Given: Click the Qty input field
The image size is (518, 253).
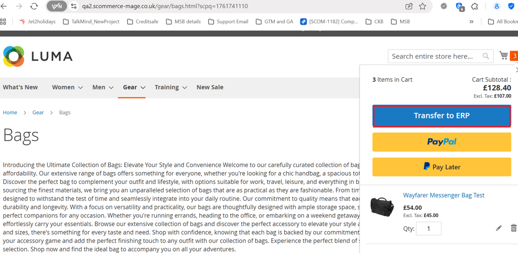Looking at the screenshot, I should (x=428, y=228).
